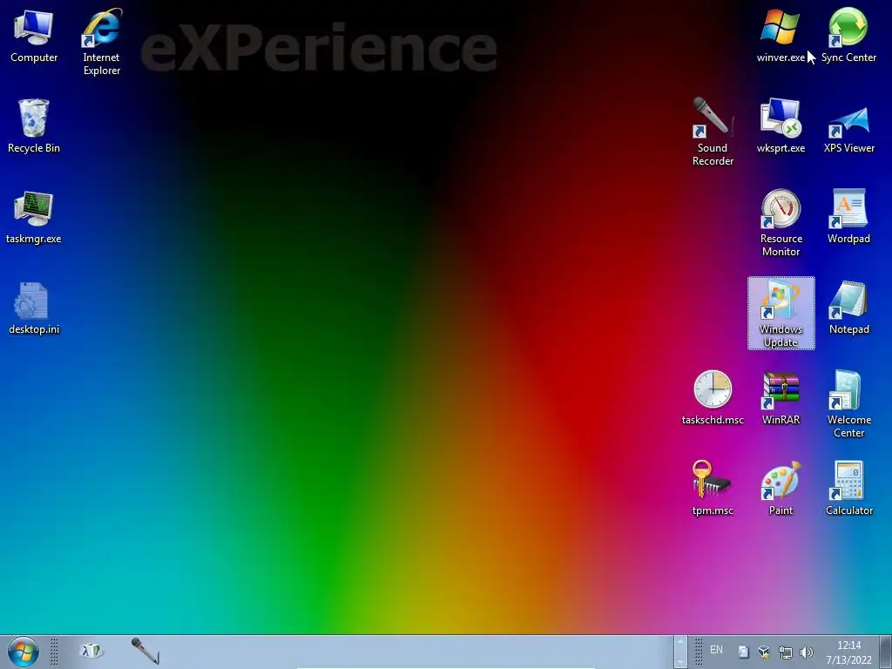Select the wksprt.exe icon
The image size is (892, 669).
pyautogui.click(x=780, y=126)
